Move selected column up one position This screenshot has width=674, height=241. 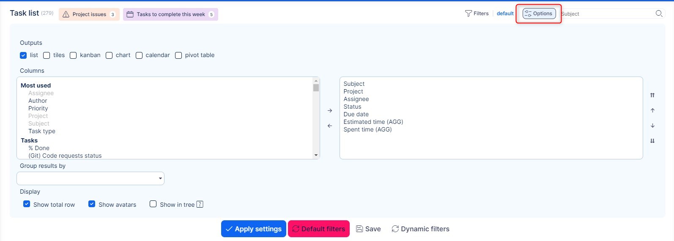652,110
